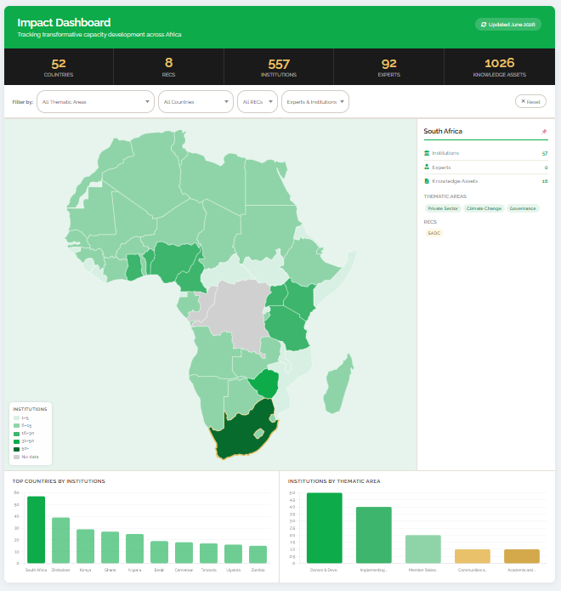Click the Knowledge Assets count 16 value

coord(545,181)
